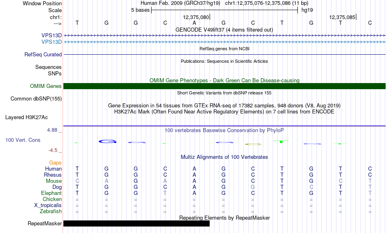Click the -4.5 PhyloP lower limit value
This screenshot has width=386, height=233.
53,150
